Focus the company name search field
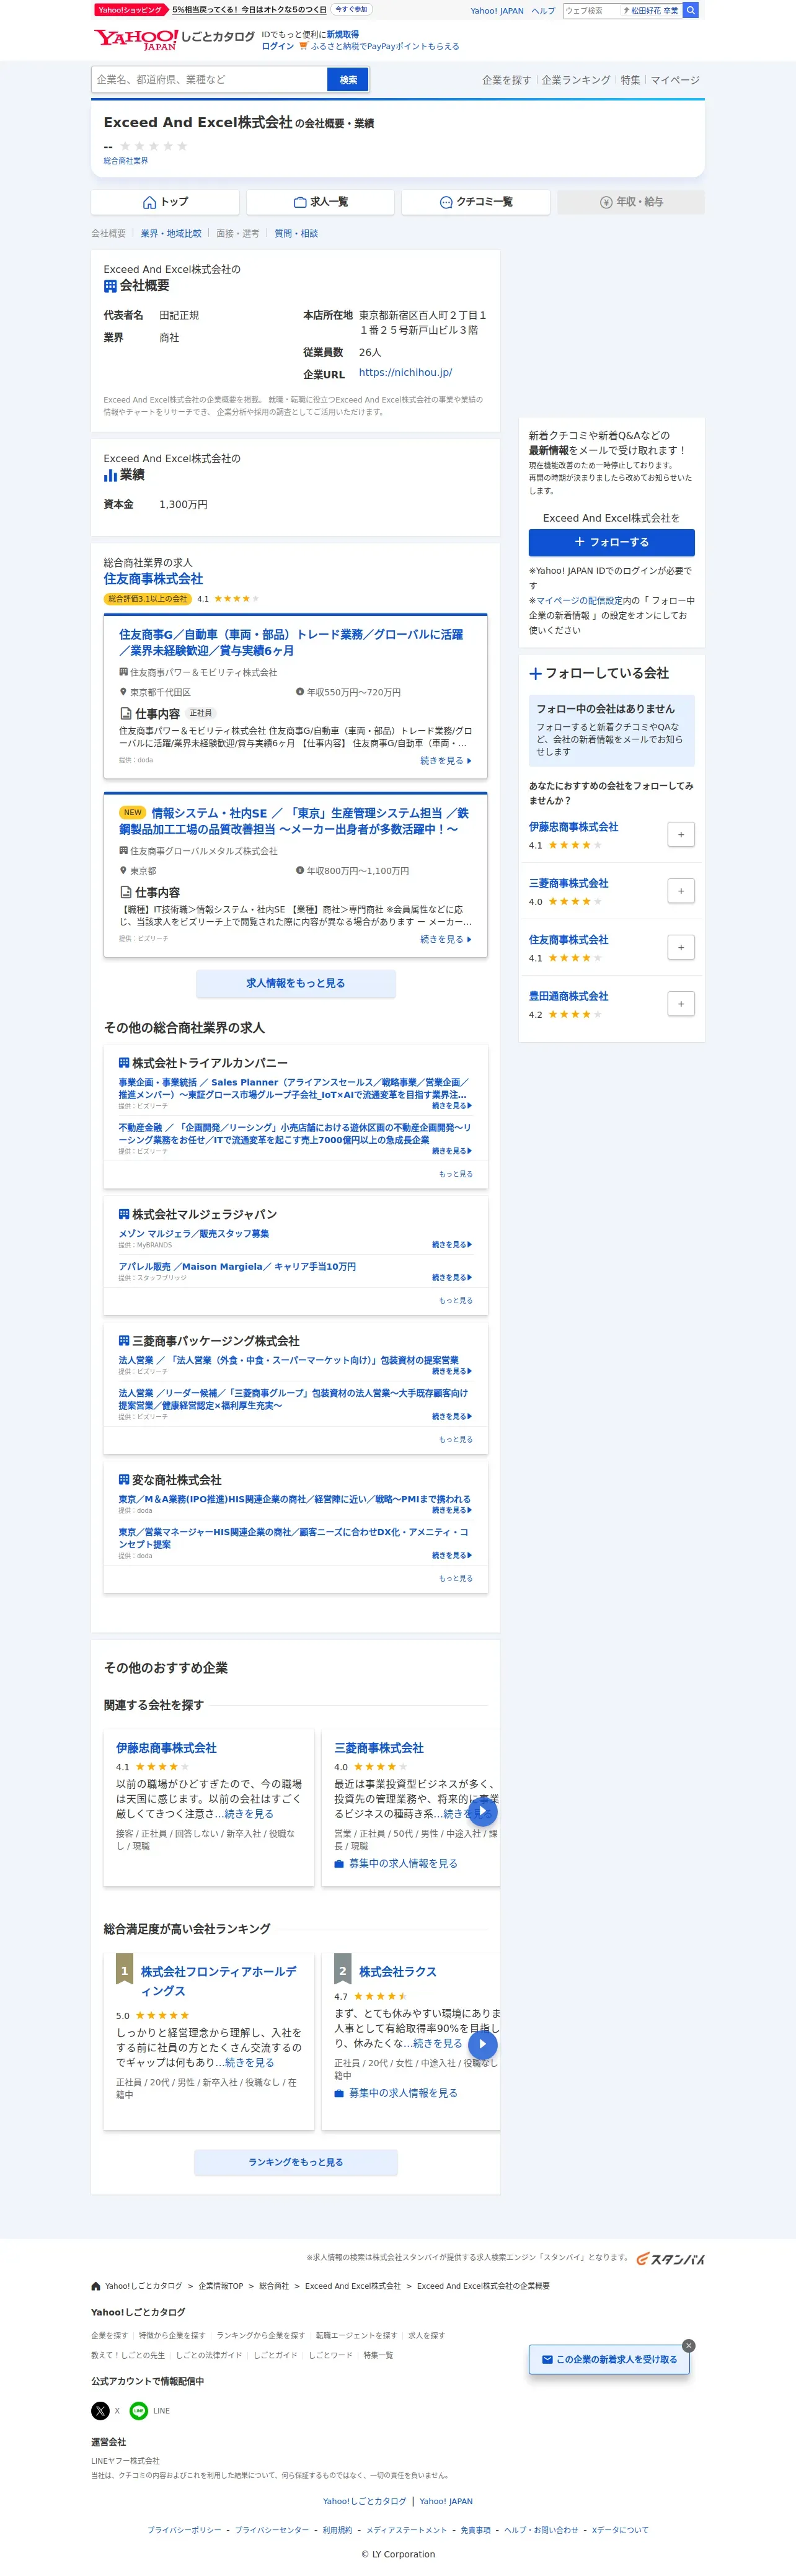 (x=209, y=80)
